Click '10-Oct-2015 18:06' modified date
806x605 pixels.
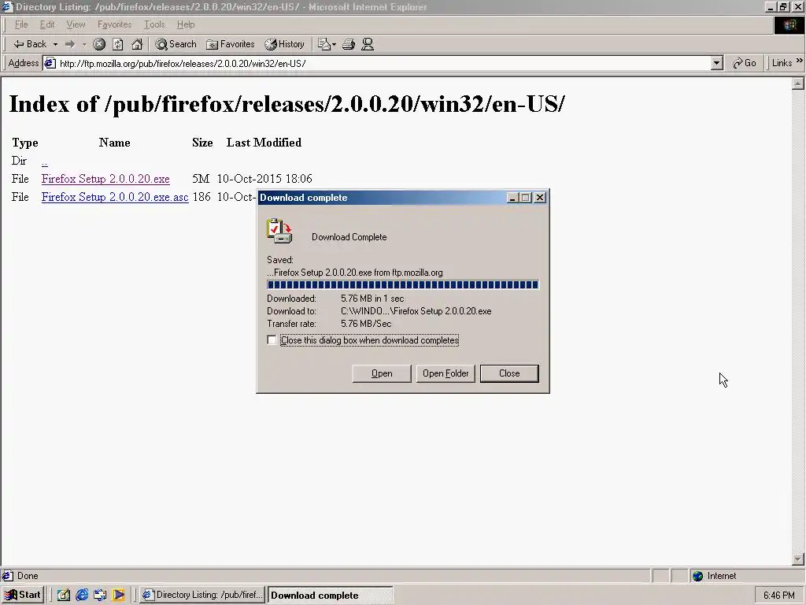pyautogui.click(x=264, y=179)
